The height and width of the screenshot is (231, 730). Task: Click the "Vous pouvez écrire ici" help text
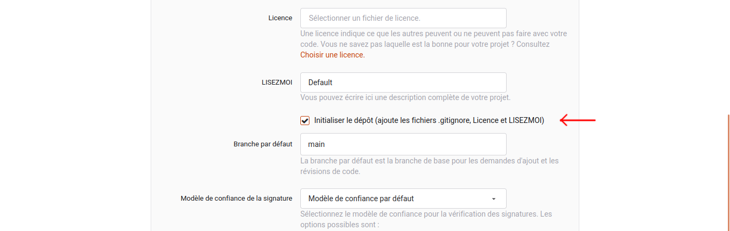[x=405, y=98]
